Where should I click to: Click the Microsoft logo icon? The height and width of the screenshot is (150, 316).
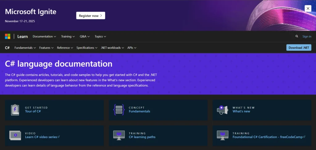(8, 36)
